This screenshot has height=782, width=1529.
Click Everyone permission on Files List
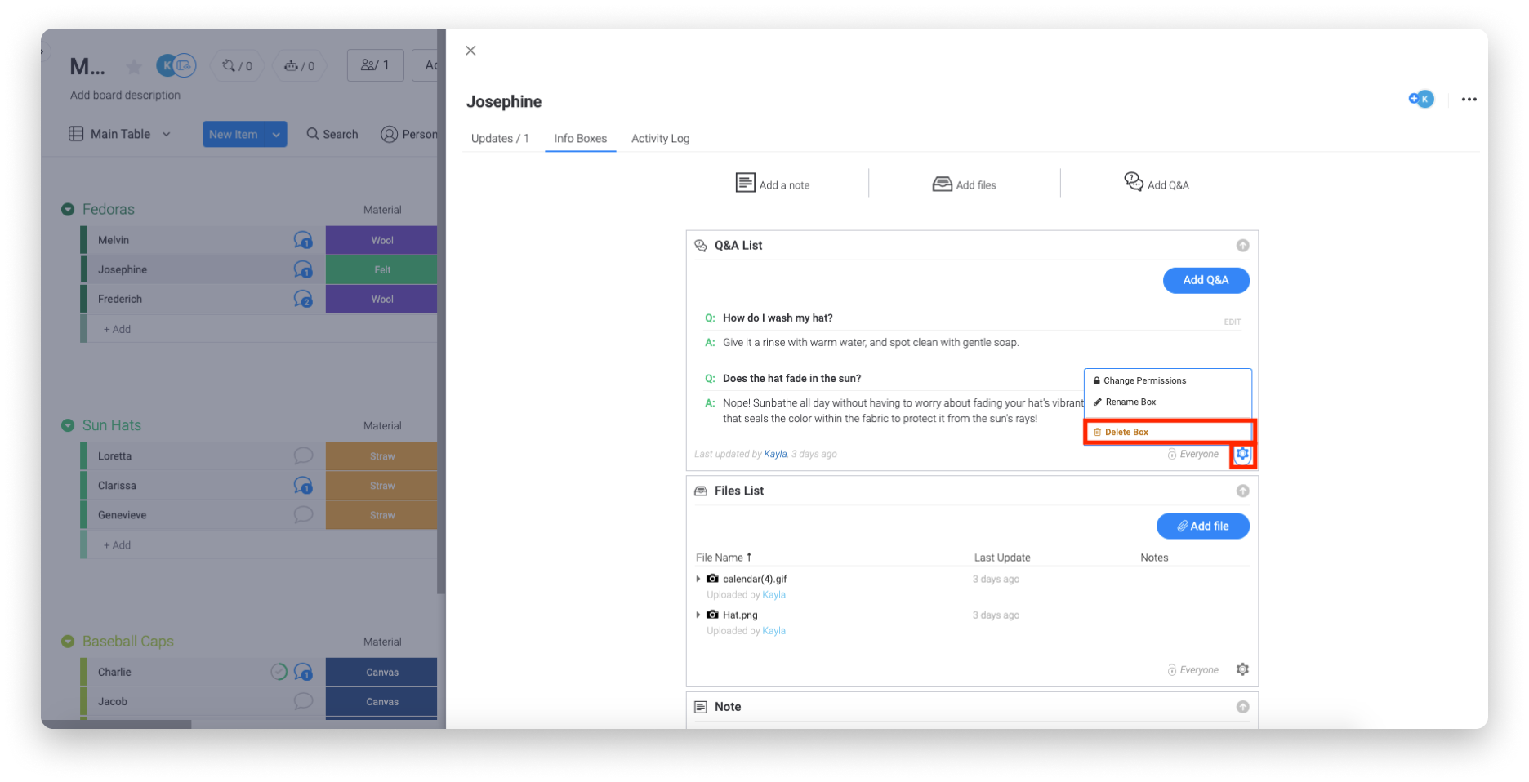tap(1193, 670)
